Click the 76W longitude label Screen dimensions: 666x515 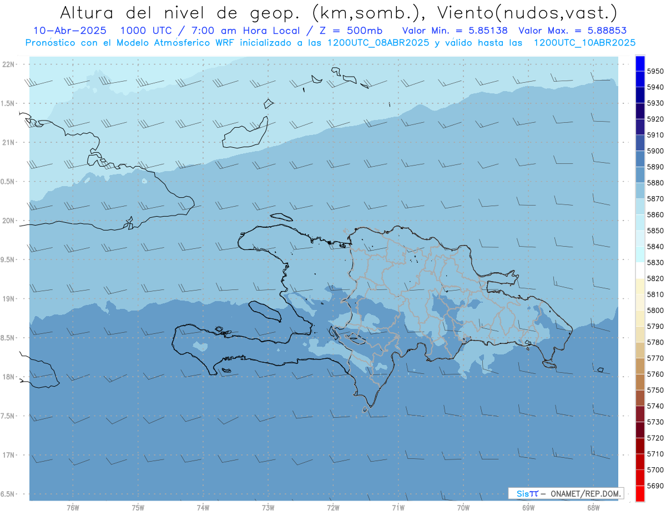[x=73, y=507]
